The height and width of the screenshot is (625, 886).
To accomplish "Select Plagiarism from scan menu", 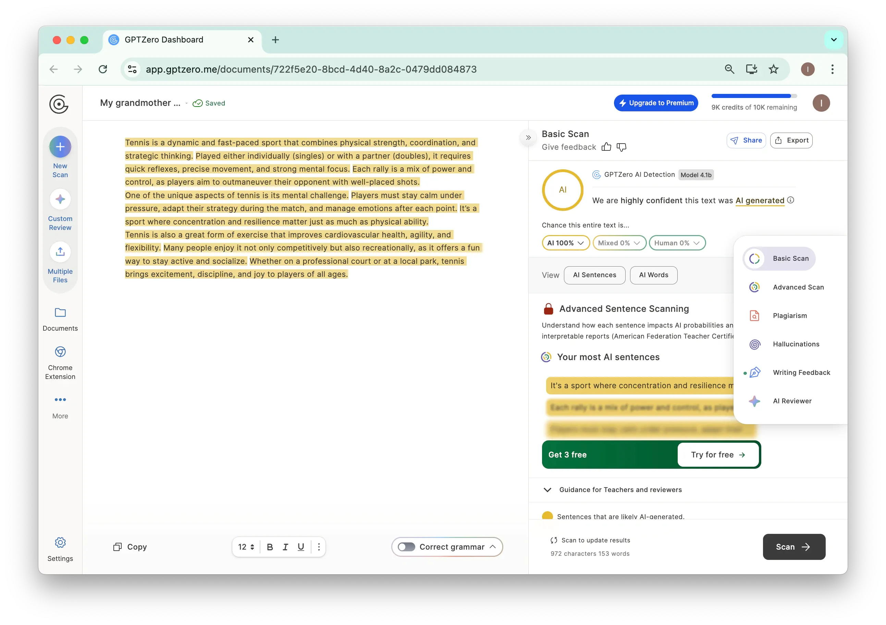I will pos(789,316).
